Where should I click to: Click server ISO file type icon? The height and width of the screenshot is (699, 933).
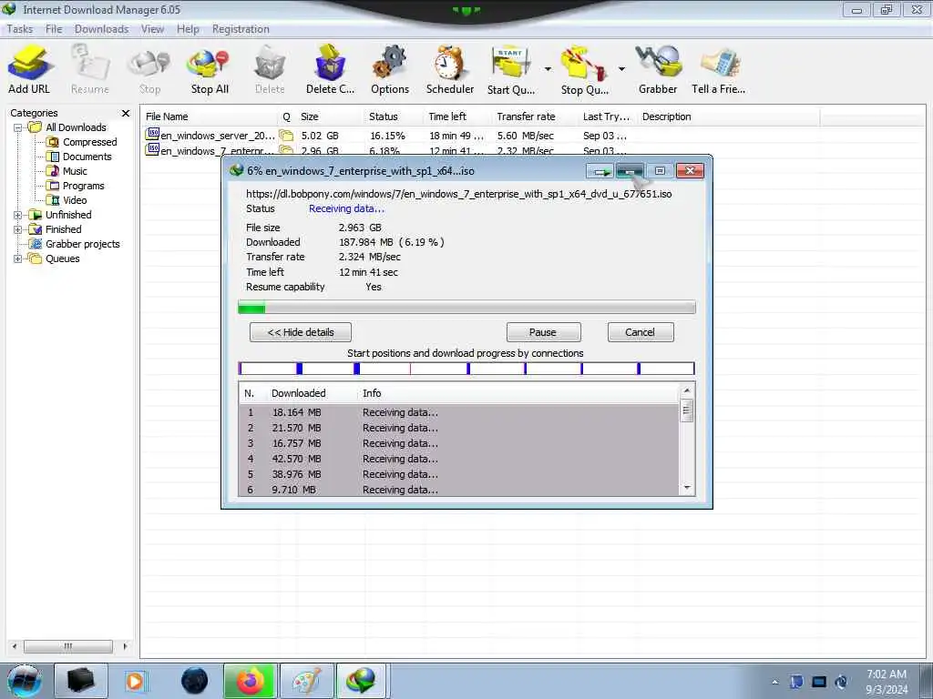pos(152,135)
